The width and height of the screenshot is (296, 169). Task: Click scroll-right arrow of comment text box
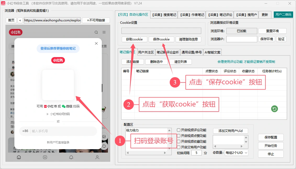[165, 153]
